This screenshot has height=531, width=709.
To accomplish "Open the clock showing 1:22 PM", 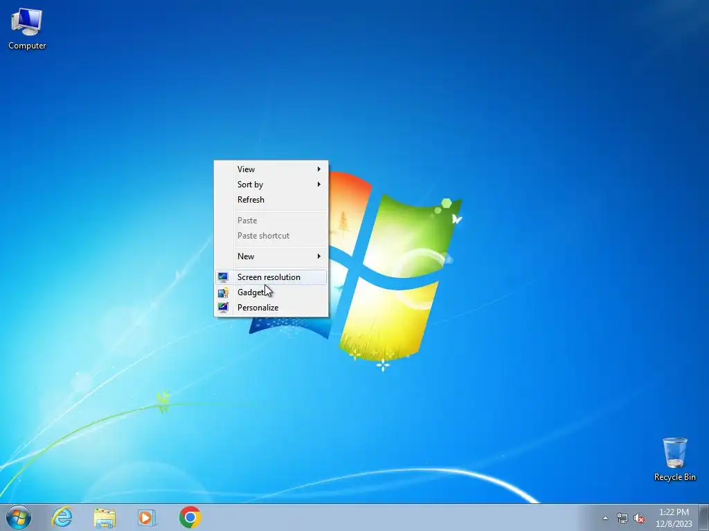I will (x=674, y=517).
